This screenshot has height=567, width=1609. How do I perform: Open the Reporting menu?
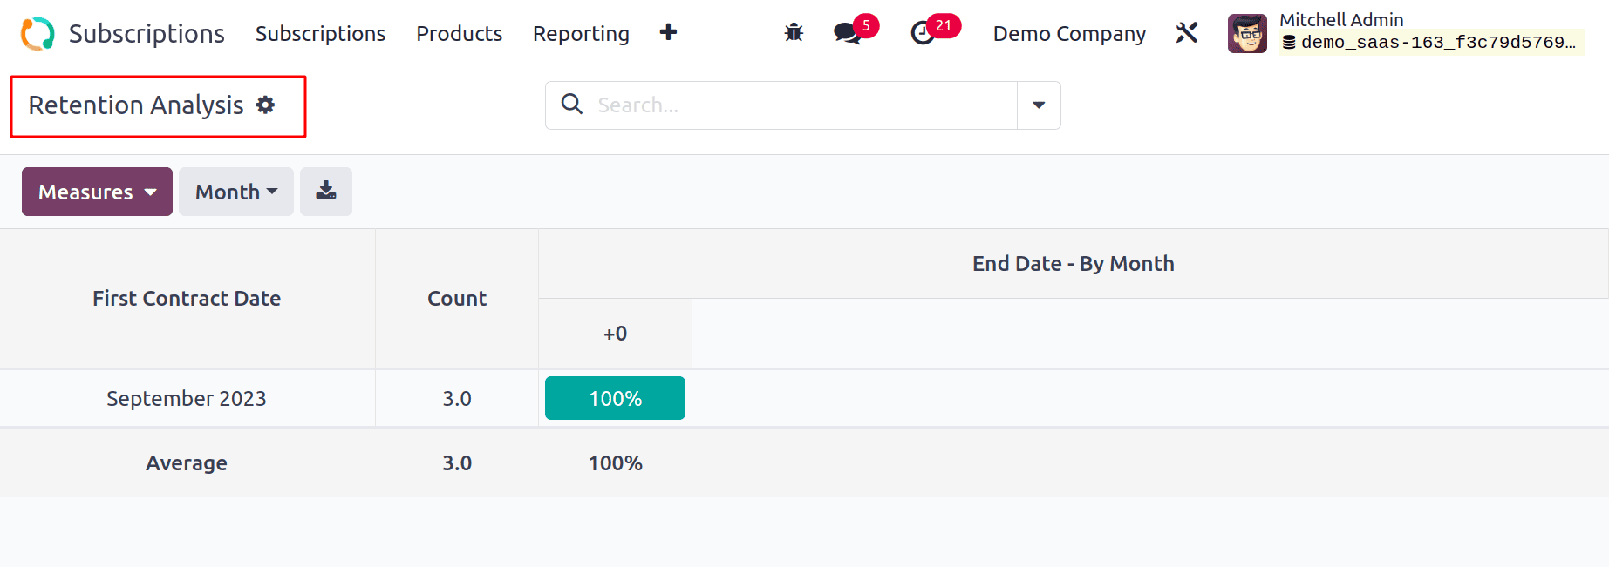[581, 34]
